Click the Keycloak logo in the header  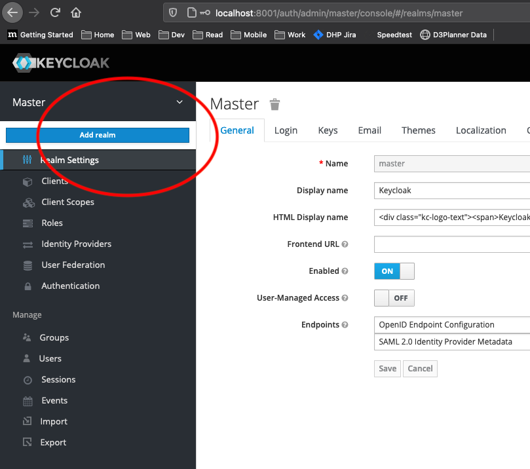coord(61,63)
